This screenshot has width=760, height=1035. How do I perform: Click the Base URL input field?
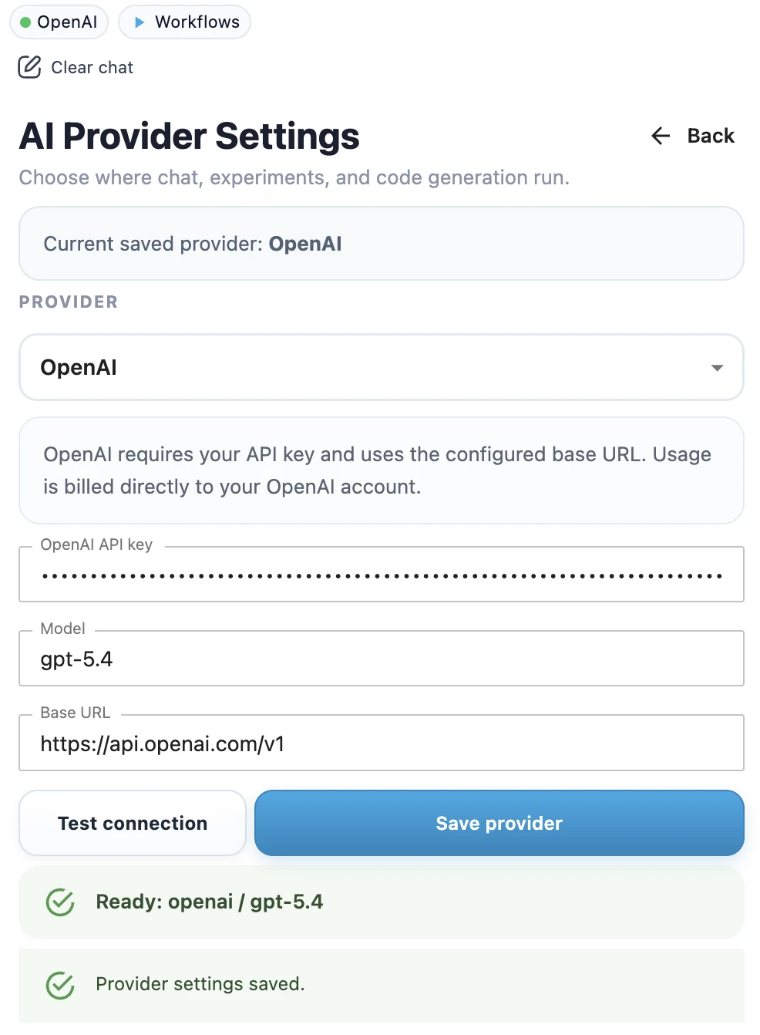click(x=382, y=743)
